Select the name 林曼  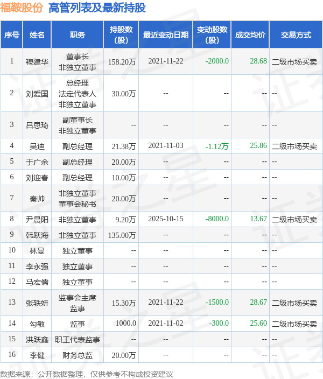coord(37,251)
